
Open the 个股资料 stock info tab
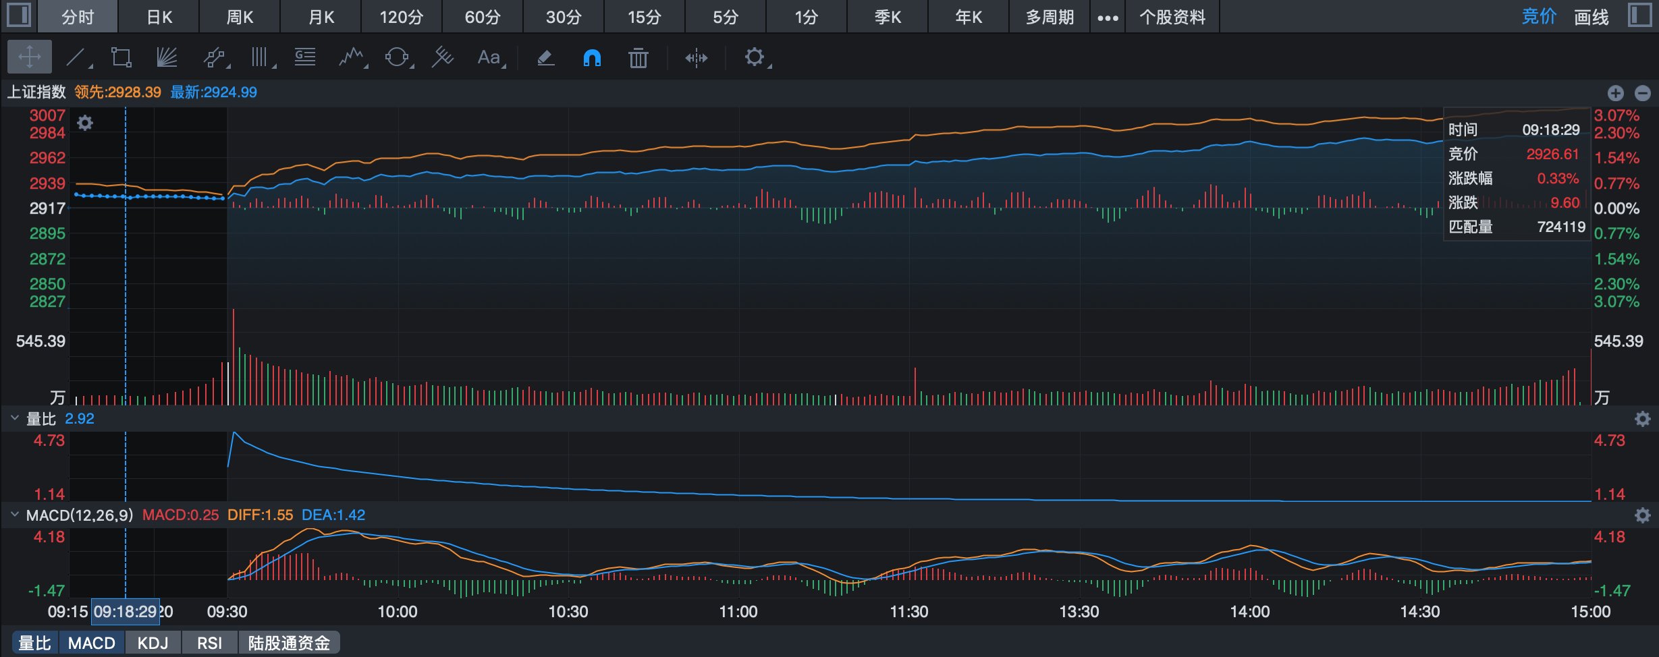point(1172,17)
